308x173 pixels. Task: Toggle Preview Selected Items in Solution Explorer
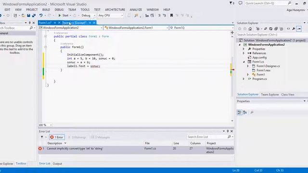pyautogui.click(x=299, y=29)
